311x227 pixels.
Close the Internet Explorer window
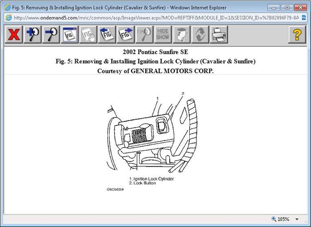300,8
